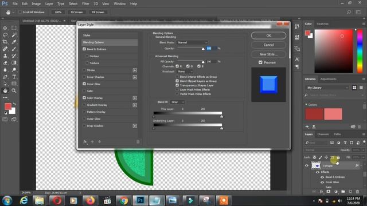Toggle the Color Overlay checkbox

click(x=84, y=98)
